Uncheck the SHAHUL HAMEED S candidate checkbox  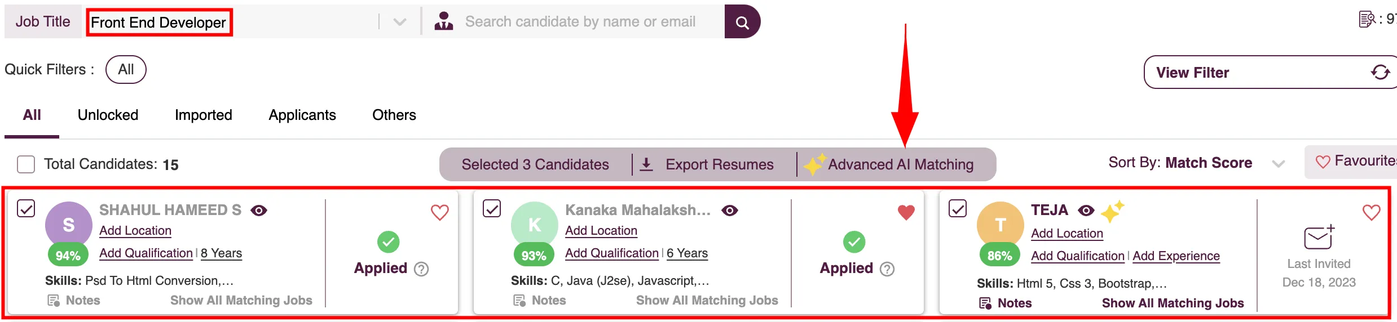pyautogui.click(x=26, y=208)
